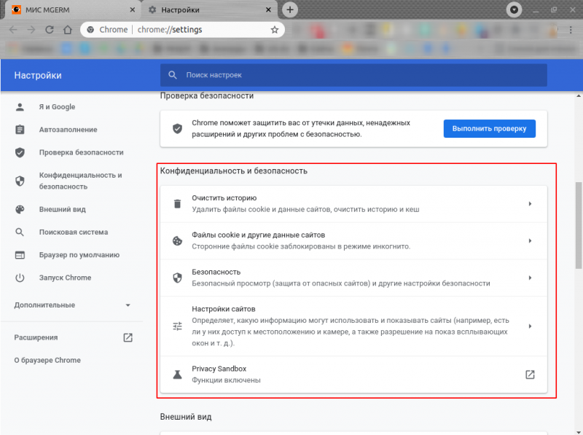Open the О браузере Chrome link
Screen dimensions: 583x435
(47, 360)
